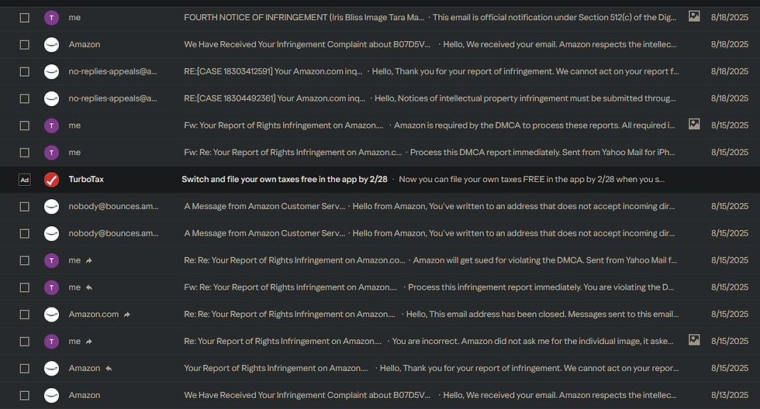Image resolution: width=760 pixels, height=409 pixels.
Task: Click image attachment icon on FOURTH NOTICE email
Action: pyautogui.click(x=694, y=17)
